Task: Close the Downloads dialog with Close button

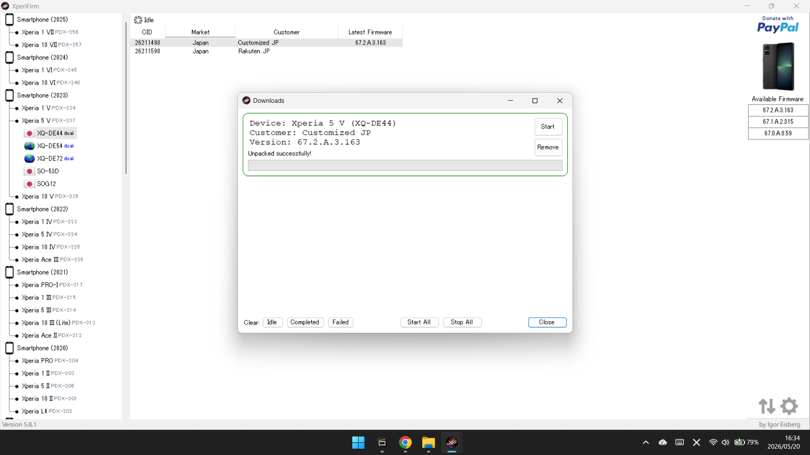Action: click(547, 322)
